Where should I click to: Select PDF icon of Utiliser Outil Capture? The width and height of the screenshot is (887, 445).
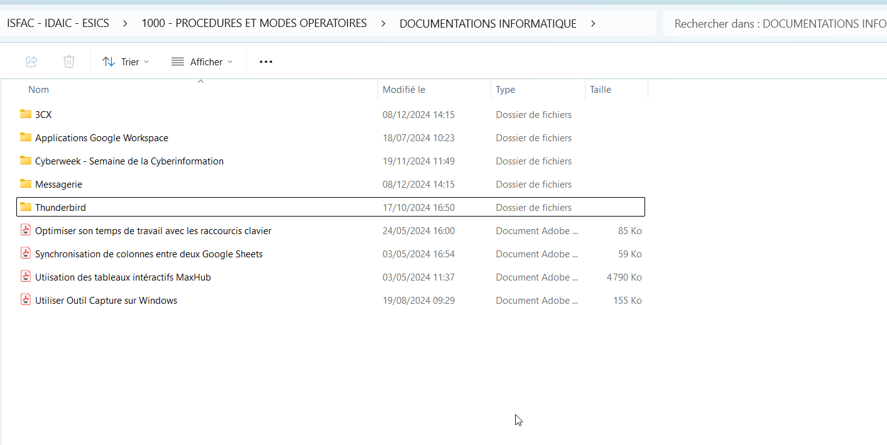26,300
